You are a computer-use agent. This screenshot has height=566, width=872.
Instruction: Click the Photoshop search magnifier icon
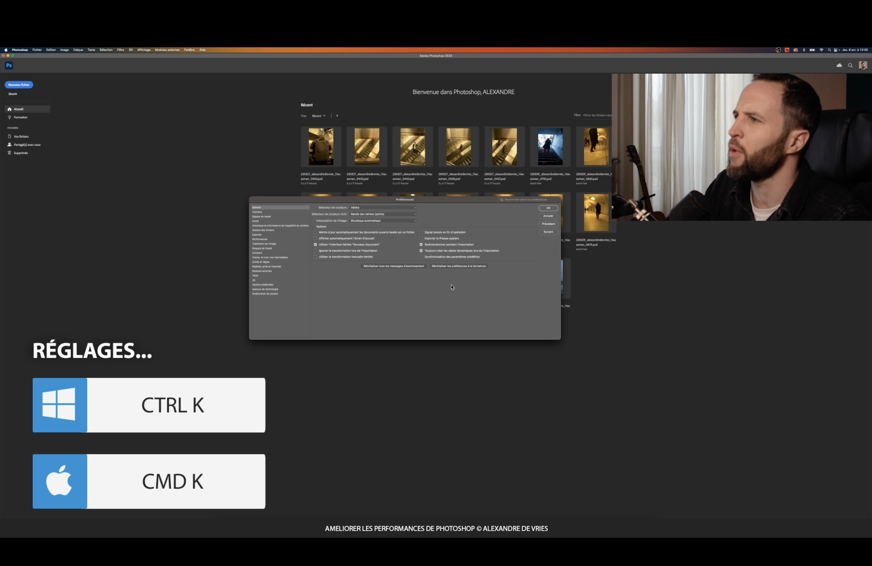(850, 65)
